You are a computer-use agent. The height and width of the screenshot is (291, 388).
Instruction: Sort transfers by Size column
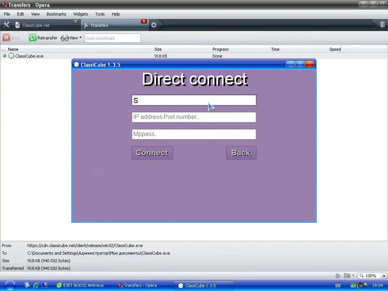coord(158,49)
